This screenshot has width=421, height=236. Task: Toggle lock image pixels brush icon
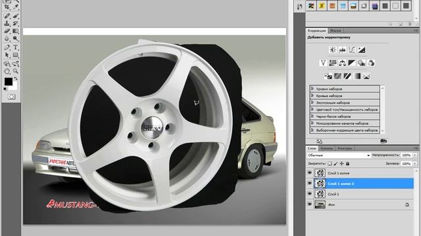coord(335,163)
